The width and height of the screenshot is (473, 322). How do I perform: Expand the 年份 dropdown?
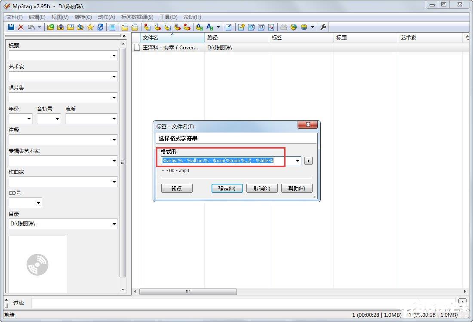(29, 119)
